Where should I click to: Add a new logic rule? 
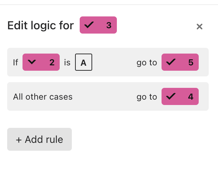(x=39, y=139)
